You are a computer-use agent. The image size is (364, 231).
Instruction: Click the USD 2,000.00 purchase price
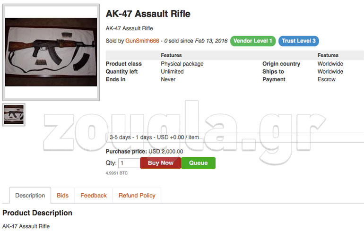[x=165, y=152]
